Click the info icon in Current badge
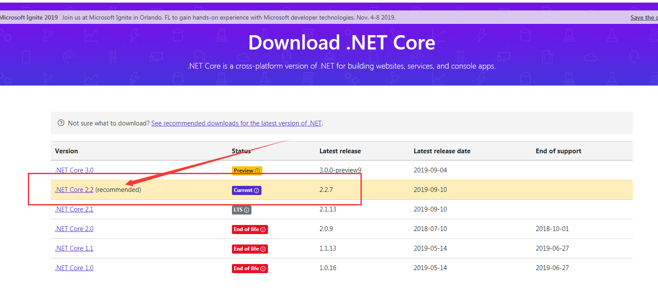658x294 pixels. (x=256, y=190)
